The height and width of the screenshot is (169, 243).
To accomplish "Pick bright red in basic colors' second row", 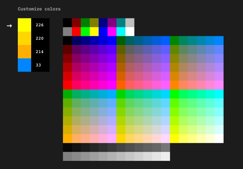I will (76, 32).
